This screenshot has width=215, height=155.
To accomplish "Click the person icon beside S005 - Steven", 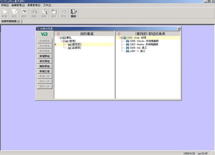I will tap(127, 41).
